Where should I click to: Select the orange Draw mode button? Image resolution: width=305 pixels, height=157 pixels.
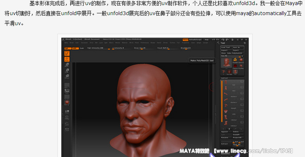67,59
